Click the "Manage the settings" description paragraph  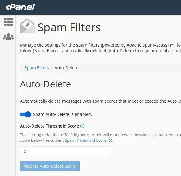100,48
